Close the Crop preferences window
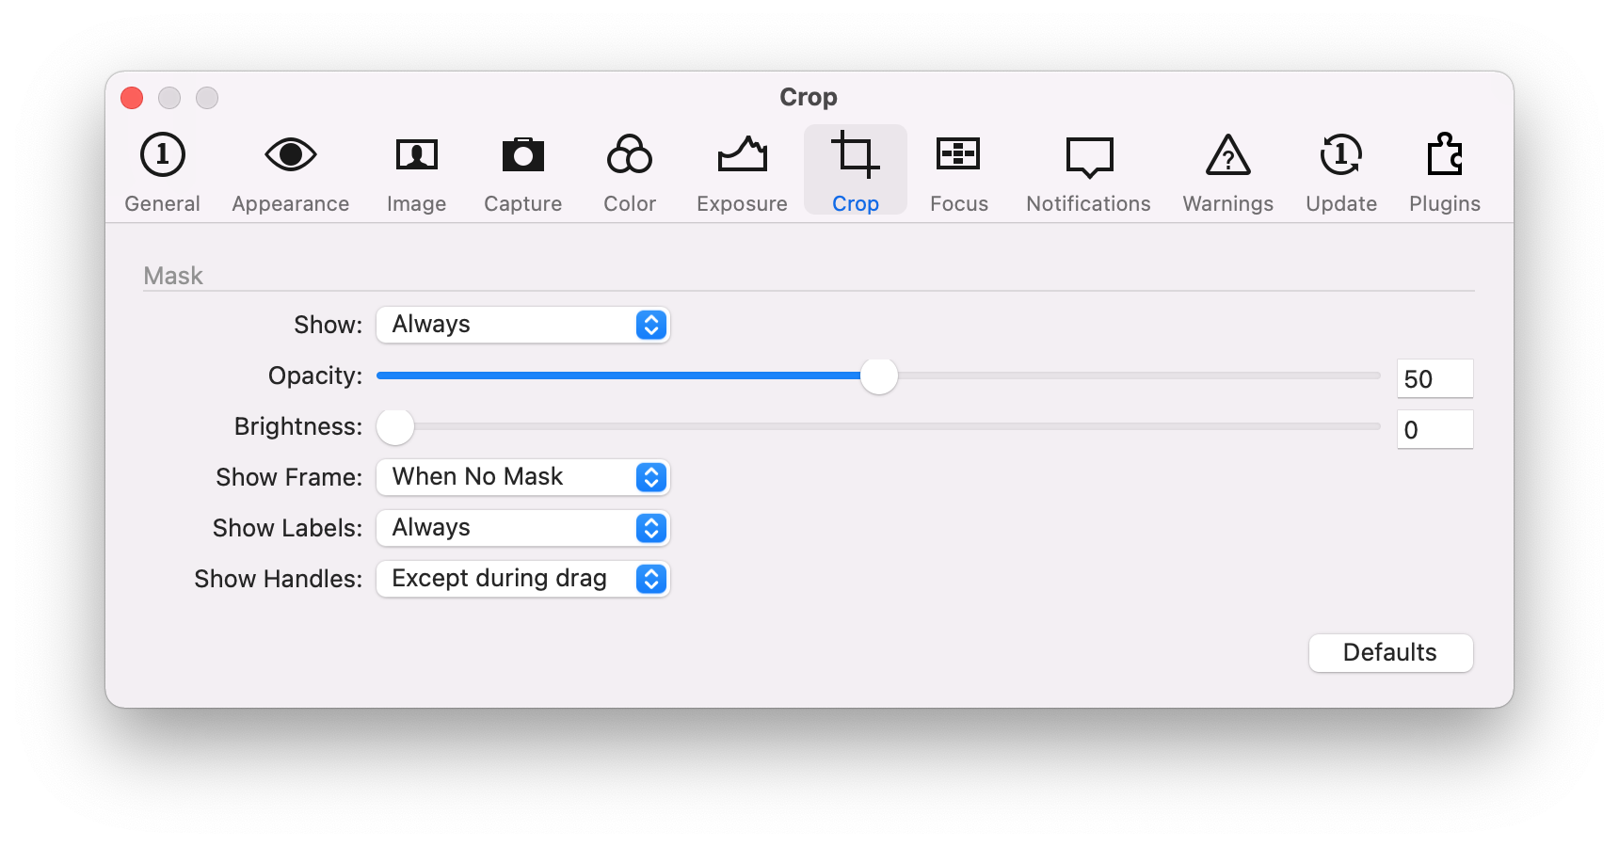This screenshot has width=1619, height=847. (x=132, y=98)
